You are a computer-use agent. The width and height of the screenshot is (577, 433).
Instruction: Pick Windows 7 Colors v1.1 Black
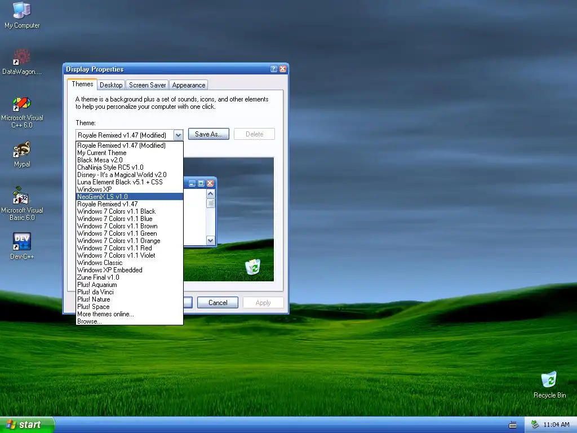(x=130, y=211)
